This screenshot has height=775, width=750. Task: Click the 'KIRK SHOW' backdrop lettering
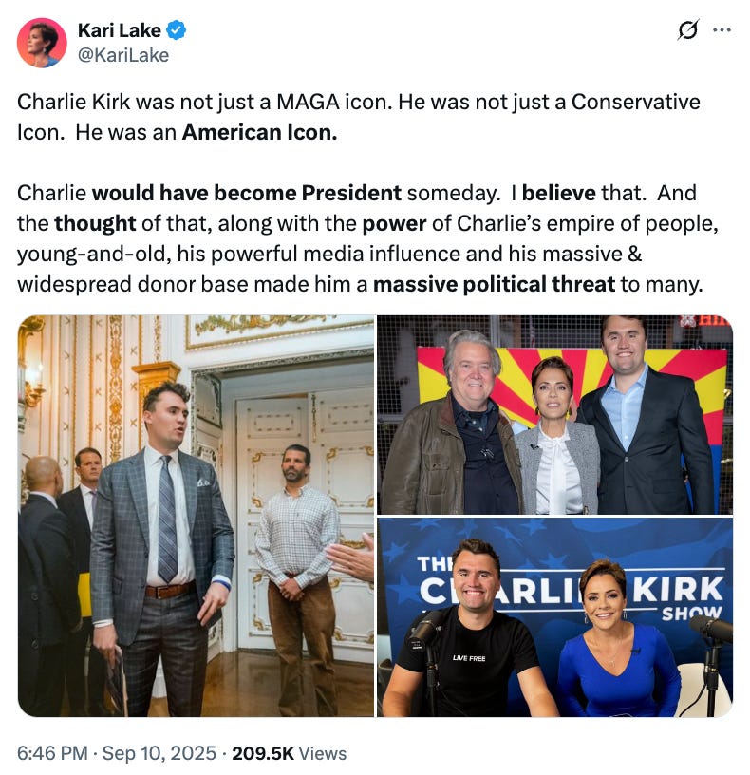point(679,597)
